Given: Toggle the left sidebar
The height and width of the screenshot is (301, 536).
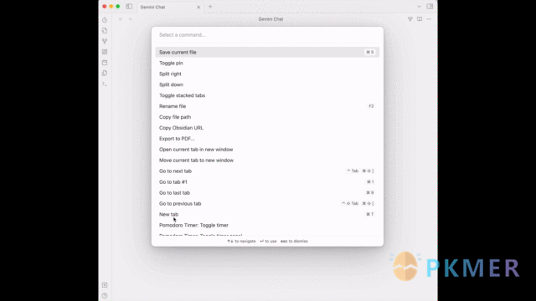Looking at the screenshot, I should [129, 7].
